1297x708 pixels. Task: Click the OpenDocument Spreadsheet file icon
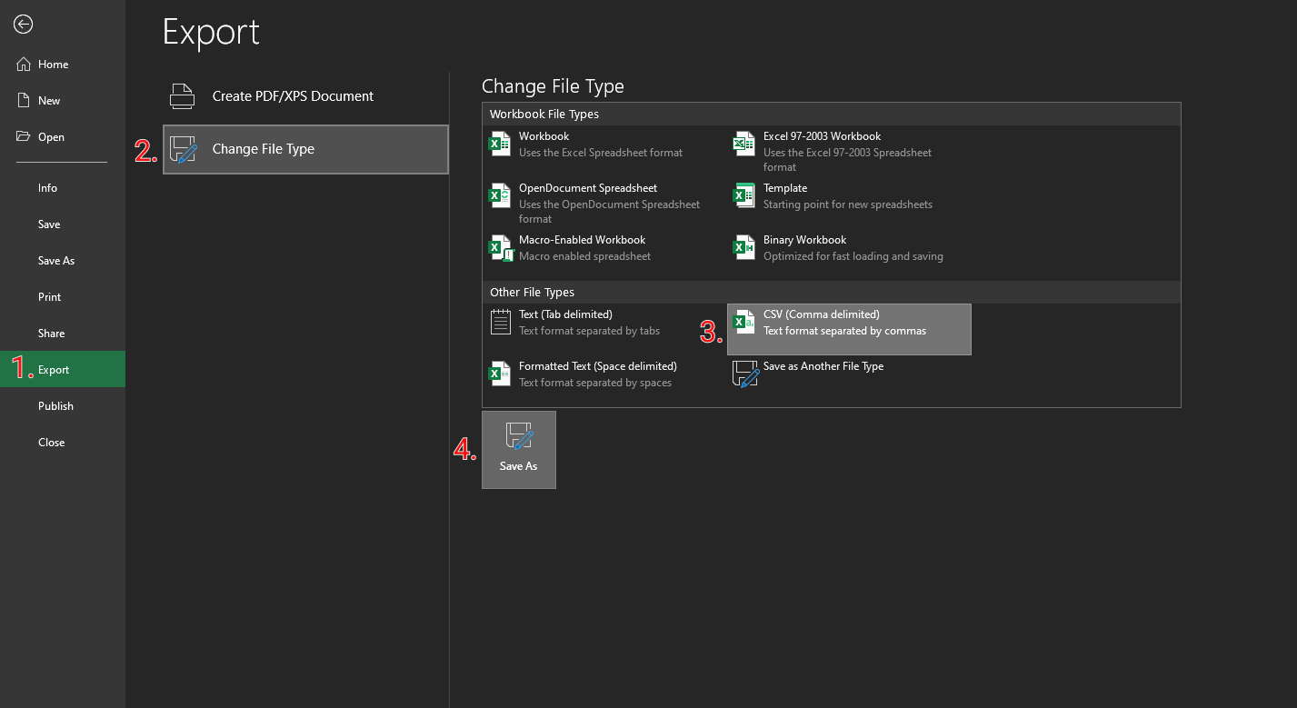click(x=500, y=195)
